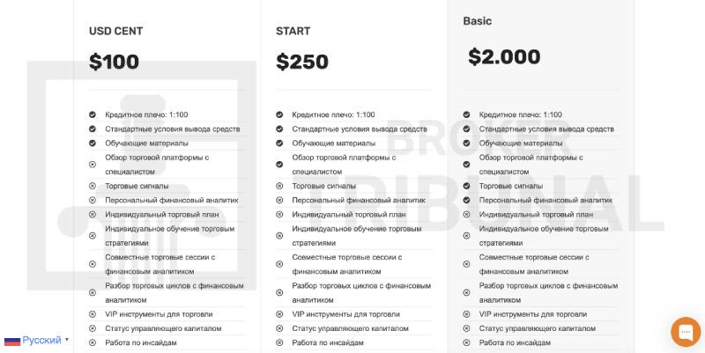Expand the Русский language dropdown arrow
This screenshot has width=705, height=353.
click(67, 340)
